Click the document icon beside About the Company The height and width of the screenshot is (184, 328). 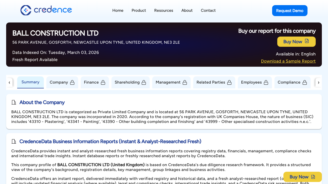click(x=14, y=102)
